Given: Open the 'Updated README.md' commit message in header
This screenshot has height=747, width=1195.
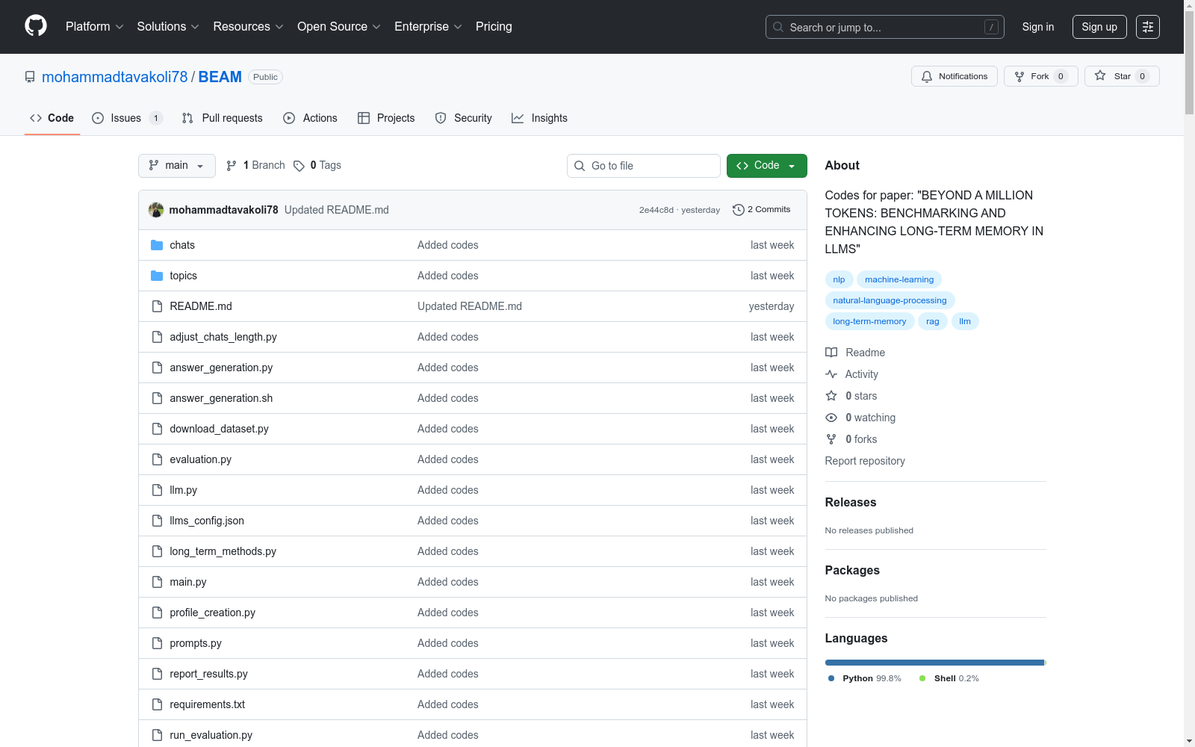Looking at the screenshot, I should pos(337,210).
